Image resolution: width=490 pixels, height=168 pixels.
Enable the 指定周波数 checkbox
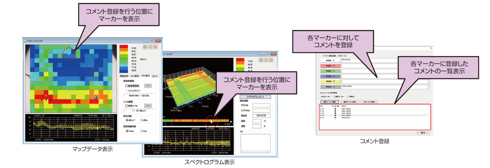coord(127,86)
